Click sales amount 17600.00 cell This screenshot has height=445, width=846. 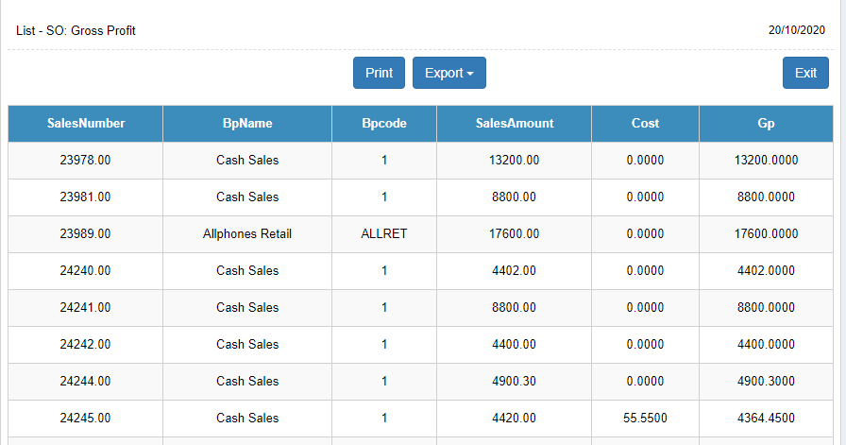coord(515,234)
